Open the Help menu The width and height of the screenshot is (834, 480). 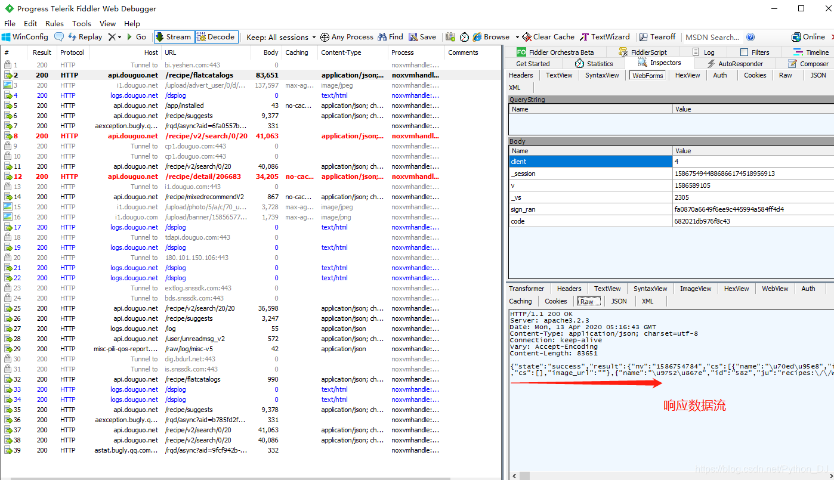tap(132, 24)
